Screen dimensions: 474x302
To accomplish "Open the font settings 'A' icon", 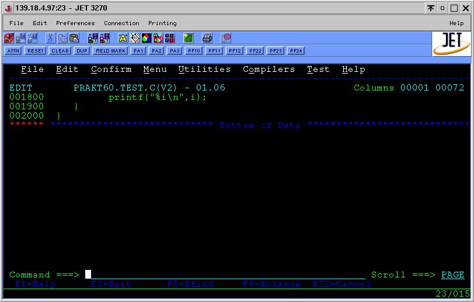I will [123, 39].
